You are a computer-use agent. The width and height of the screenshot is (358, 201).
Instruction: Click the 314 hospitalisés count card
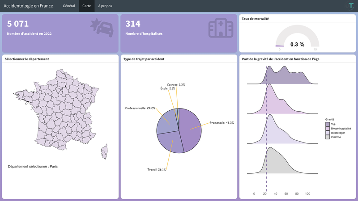click(178, 33)
